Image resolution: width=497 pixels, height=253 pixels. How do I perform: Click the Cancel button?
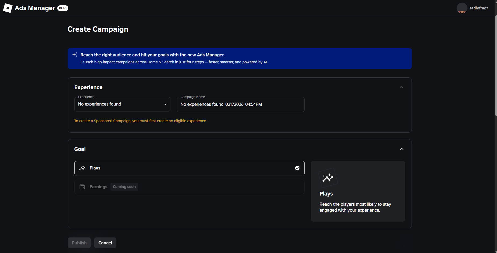coord(105,243)
